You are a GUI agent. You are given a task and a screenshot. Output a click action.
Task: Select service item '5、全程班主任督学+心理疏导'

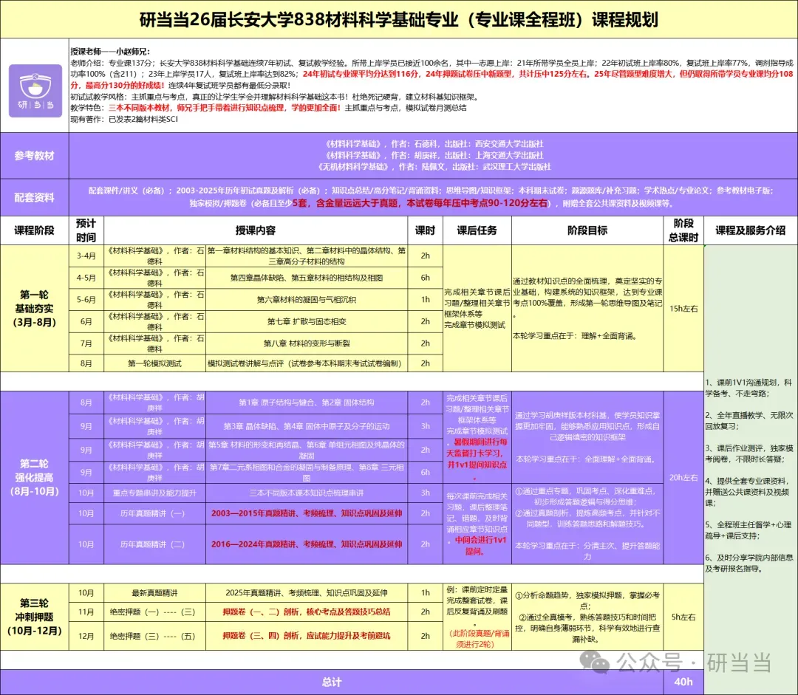[748, 530]
